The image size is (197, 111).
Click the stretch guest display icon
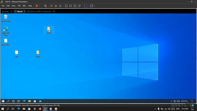click(92, 6)
